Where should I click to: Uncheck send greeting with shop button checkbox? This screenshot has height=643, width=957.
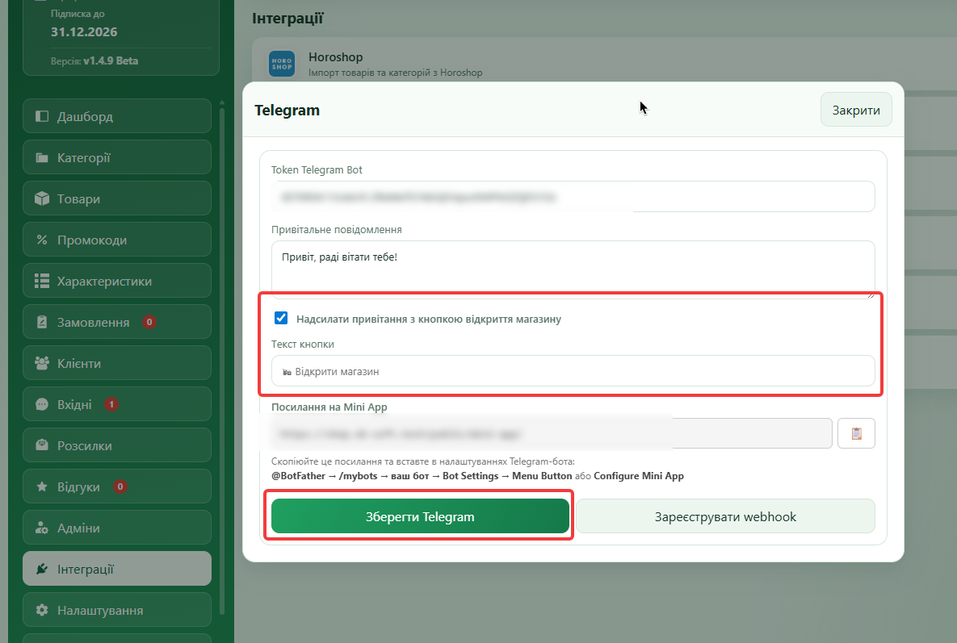pos(281,318)
